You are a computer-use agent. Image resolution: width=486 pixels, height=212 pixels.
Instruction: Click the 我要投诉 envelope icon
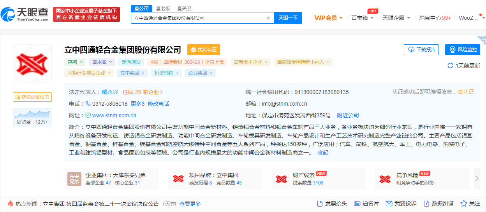[389, 203]
